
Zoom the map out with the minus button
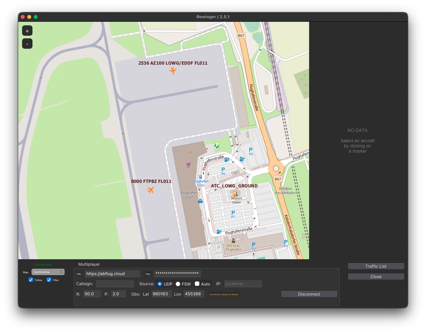[27, 43]
